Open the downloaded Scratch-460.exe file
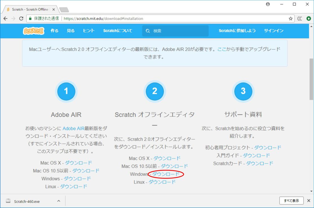 click(27, 202)
